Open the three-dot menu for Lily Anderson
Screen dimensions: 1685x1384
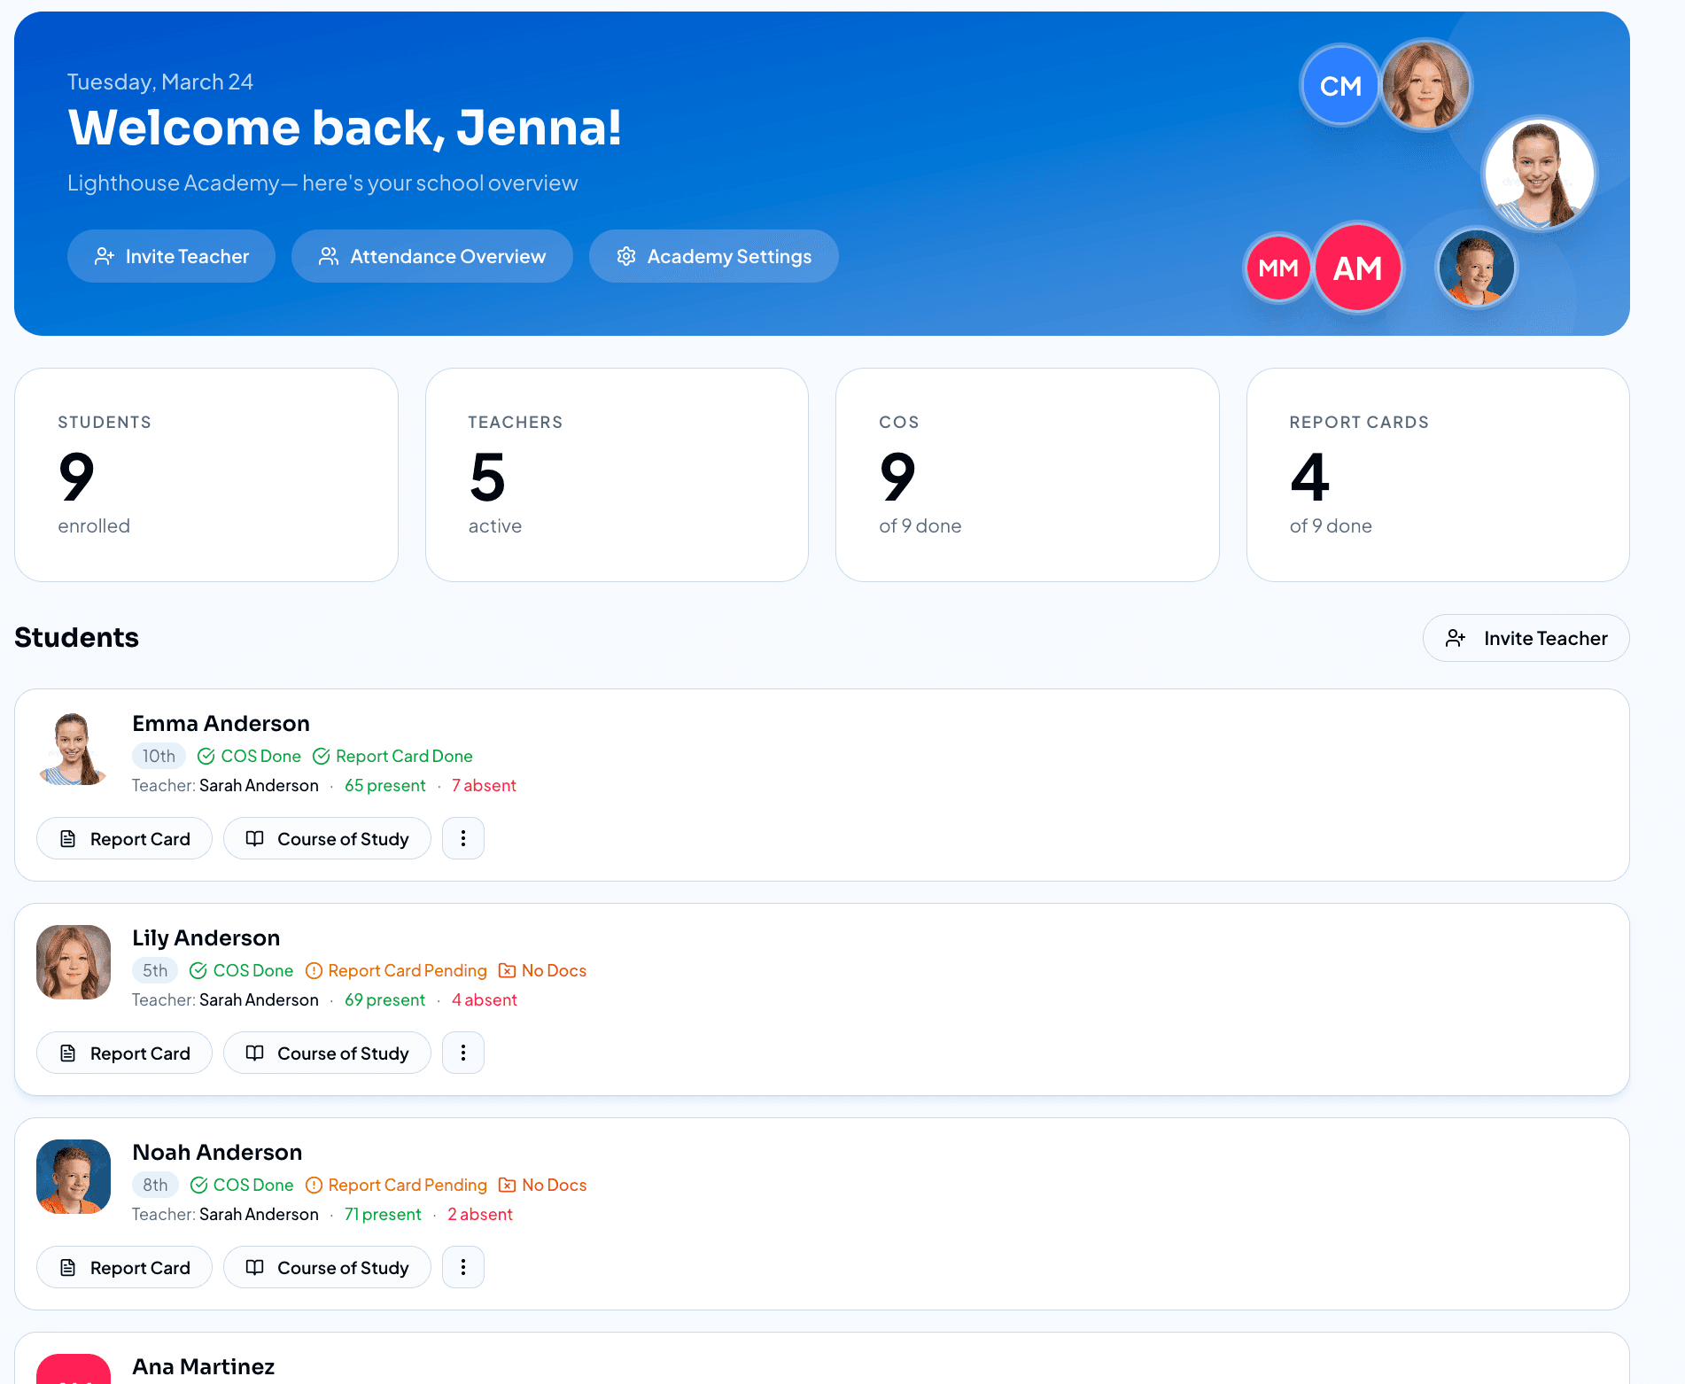pos(463,1053)
